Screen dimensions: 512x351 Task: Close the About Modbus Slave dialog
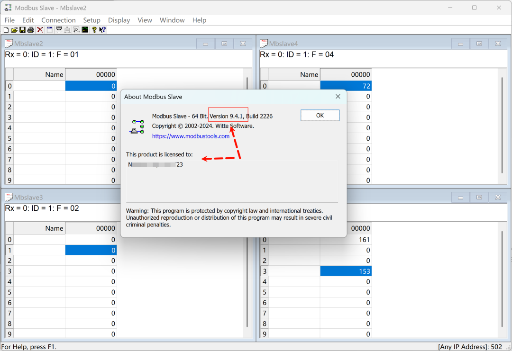pyautogui.click(x=338, y=97)
